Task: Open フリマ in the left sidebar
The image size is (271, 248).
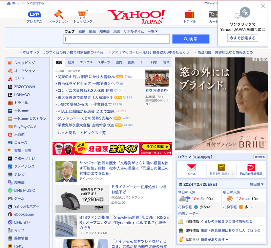Action: [x=19, y=79]
